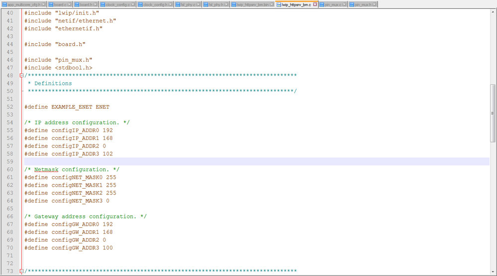This screenshot has height=276, width=497.
Task: Close the fsl_phy.c tab
Action: click(198, 4)
